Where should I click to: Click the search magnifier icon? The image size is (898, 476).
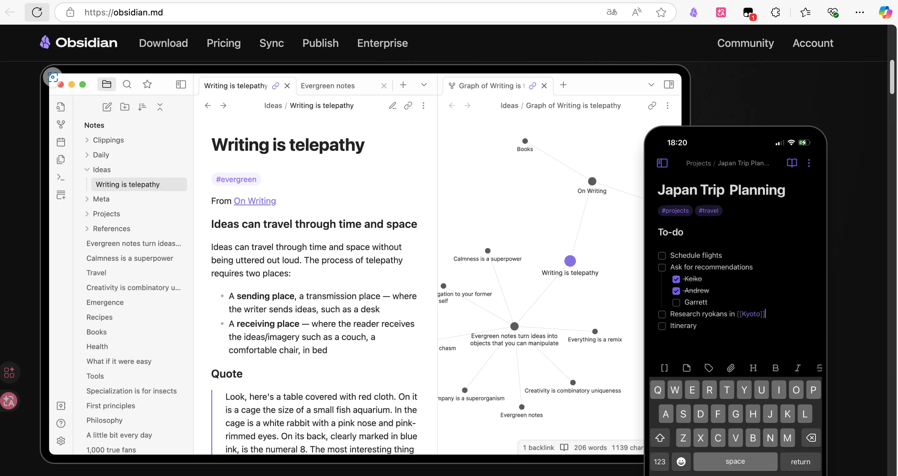click(127, 84)
